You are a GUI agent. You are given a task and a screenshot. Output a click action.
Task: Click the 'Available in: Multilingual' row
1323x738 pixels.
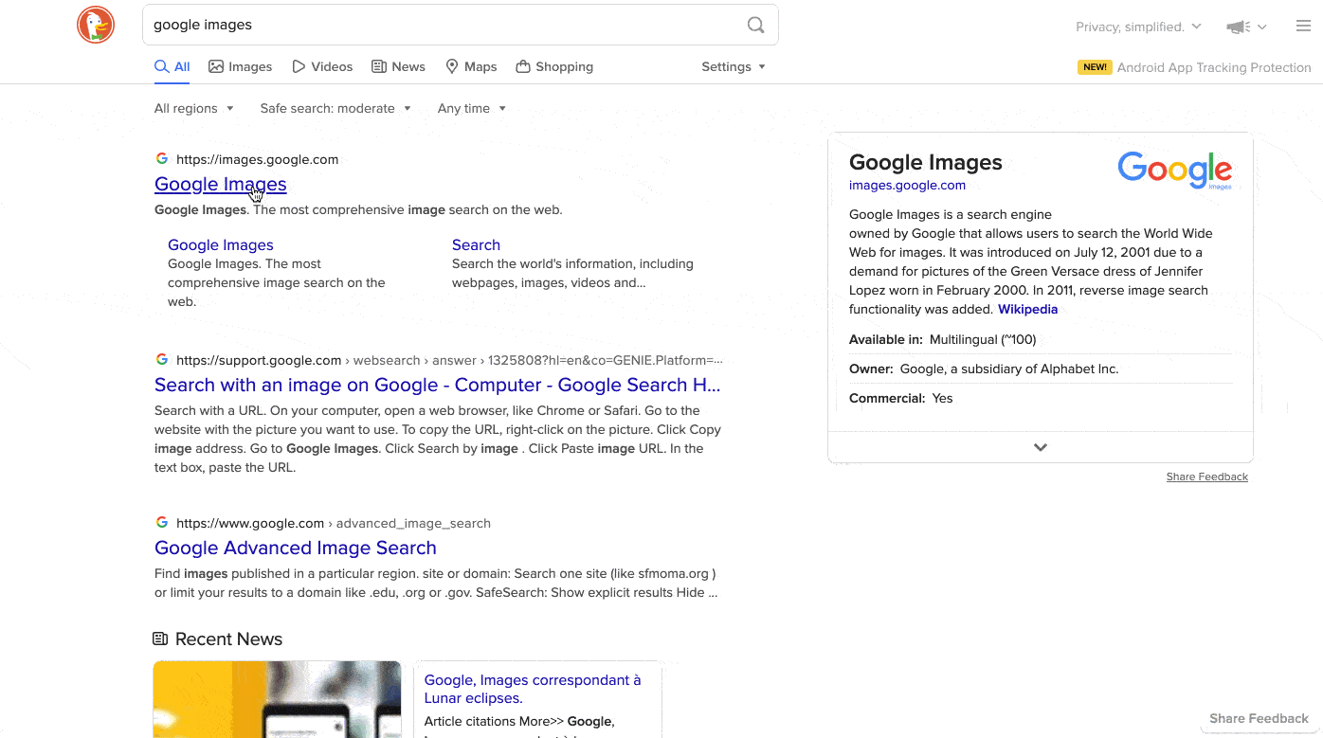pyautogui.click(x=1041, y=339)
